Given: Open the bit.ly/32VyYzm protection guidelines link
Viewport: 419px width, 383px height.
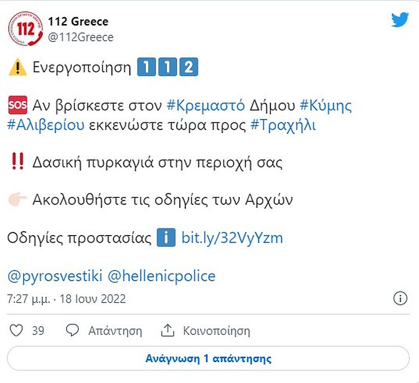Looking at the screenshot, I should (232, 238).
